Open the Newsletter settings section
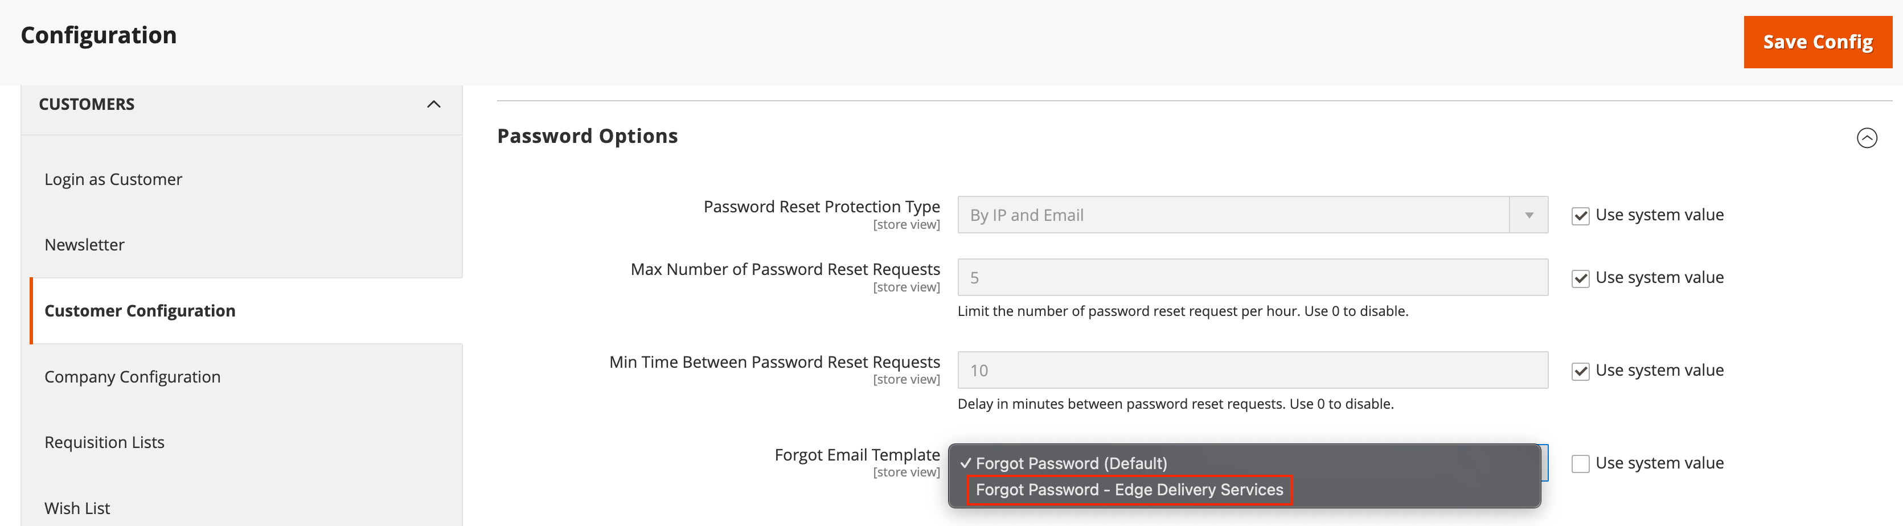1903x526 pixels. pyautogui.click(x=84, y=245)
